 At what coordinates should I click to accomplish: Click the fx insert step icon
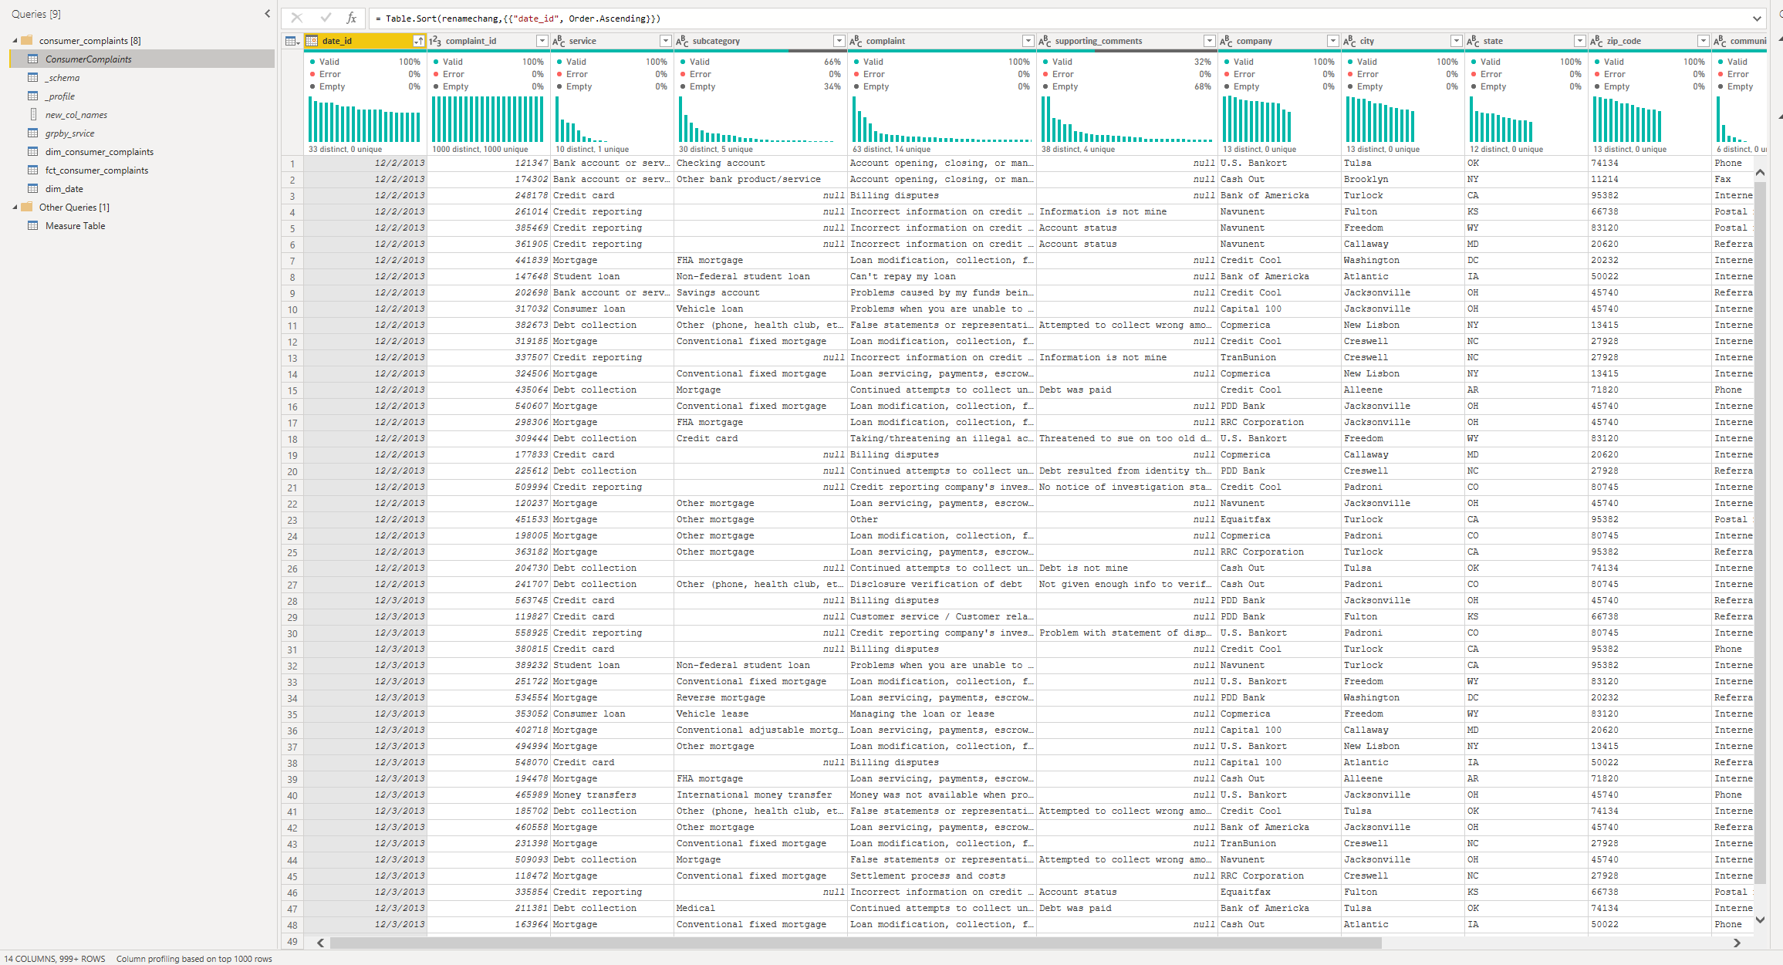351,18
